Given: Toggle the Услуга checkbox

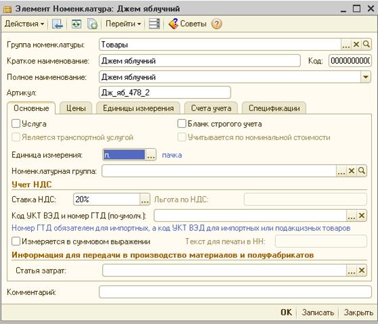Looking at the screenshot, I should coord(16,124).
